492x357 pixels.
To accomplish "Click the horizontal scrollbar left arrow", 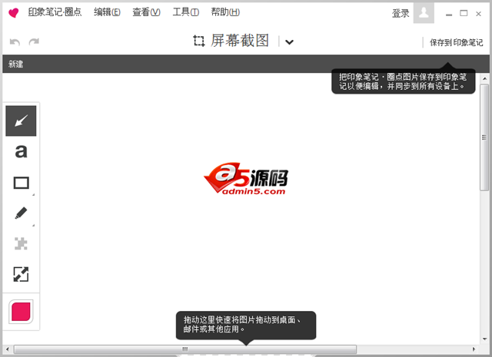I will [x=7, y=349].
